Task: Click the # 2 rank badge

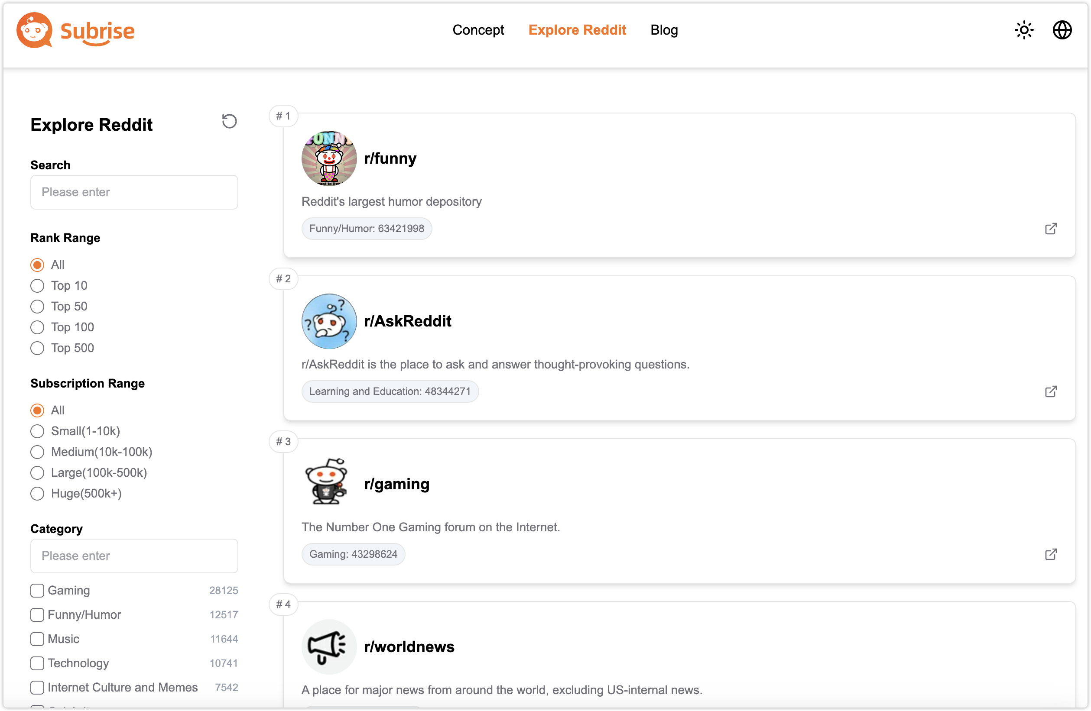Action: point(283,278)
